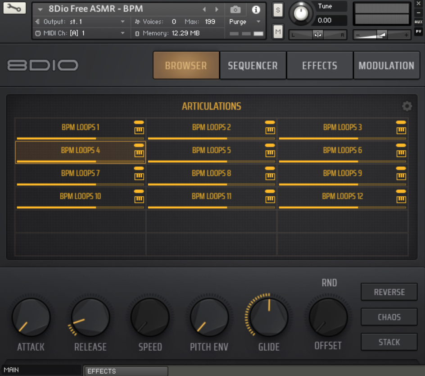This screenshot has height=376, width=425.
Task: Toggle AUX sends view
Action: tap(418, 22)
